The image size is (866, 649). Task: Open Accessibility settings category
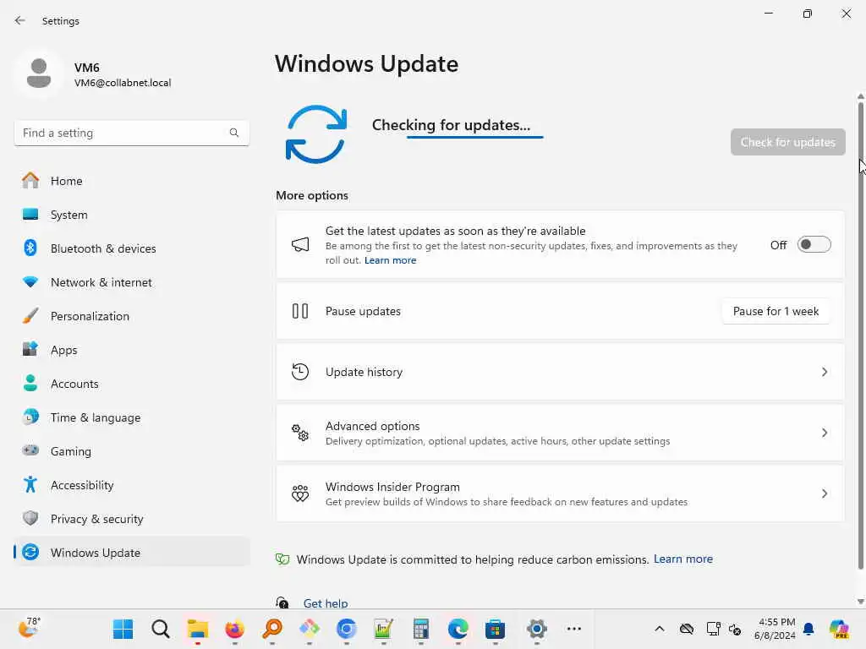pyautogui.click(x=132, y=485)
